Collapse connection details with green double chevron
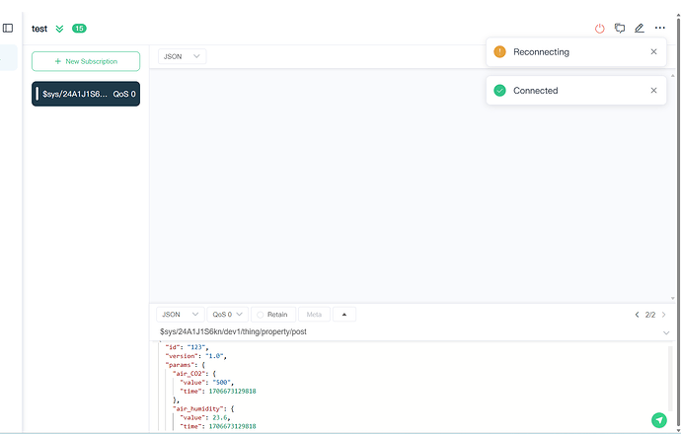Image resolution: width=681 pixels, height=434 pixels. (x=59, y=29)
